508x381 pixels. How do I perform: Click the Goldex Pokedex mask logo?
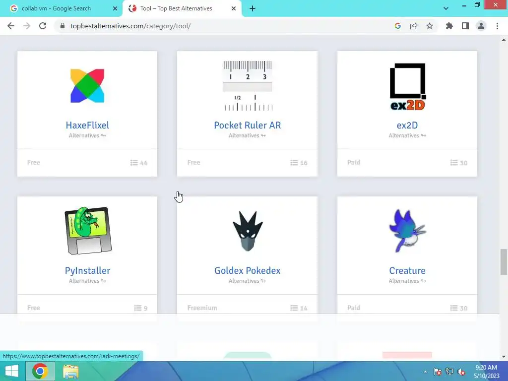coord(248,231)
